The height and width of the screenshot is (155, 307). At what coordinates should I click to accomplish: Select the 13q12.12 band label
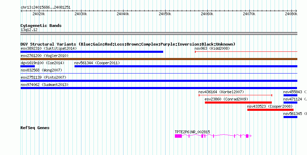point(29,30)
